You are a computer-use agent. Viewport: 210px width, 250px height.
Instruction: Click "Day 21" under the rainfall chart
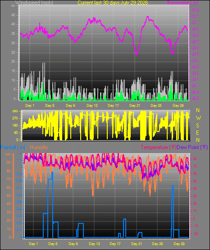[x=137, y=244]
